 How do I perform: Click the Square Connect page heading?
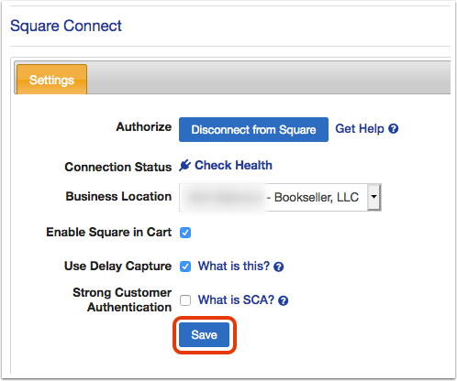(66, 26)
